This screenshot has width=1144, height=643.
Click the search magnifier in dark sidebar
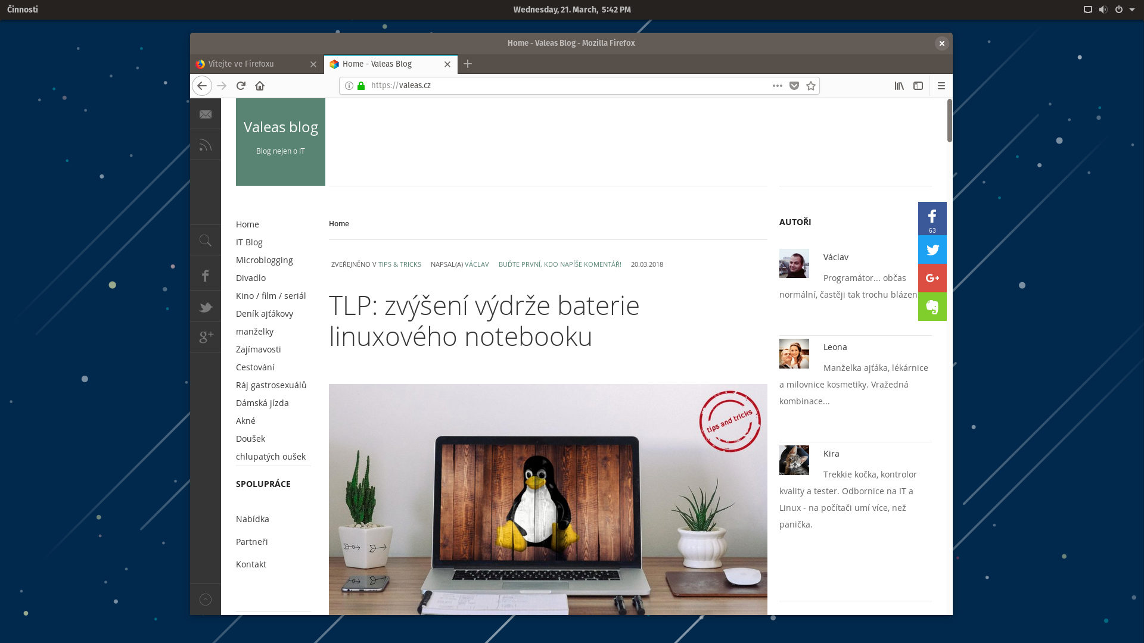pos(206,241)
